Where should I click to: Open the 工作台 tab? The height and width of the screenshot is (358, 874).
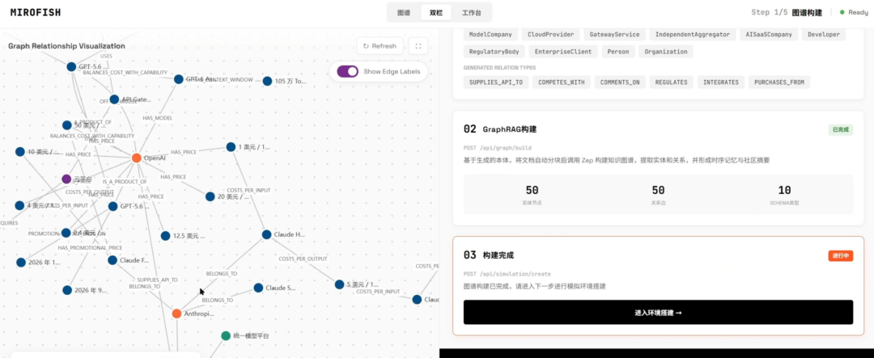tap(472, 12)
